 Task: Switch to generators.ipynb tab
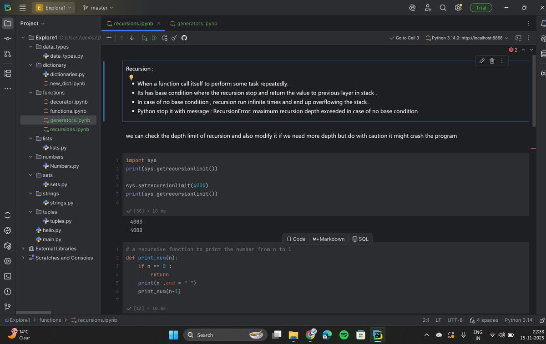tap(193, 23)
